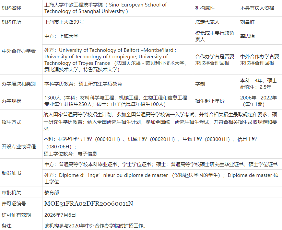Screen dimensions: 282x230
Task: Click the name 龚思怡
Action: pos(247,36)
